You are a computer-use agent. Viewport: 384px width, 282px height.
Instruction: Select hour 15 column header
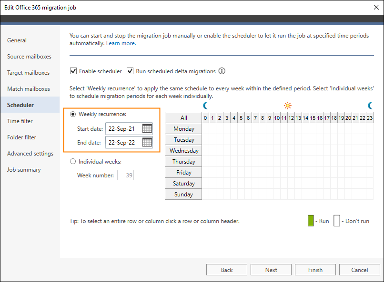[313, 118]
